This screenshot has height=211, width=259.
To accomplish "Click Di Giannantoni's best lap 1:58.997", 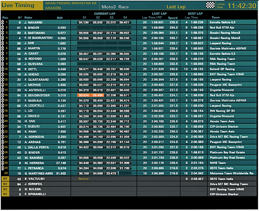I will (x=197, y=38).
